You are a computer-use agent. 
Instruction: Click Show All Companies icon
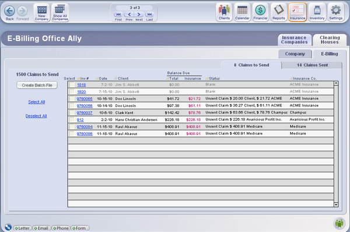tap(60, 12)
